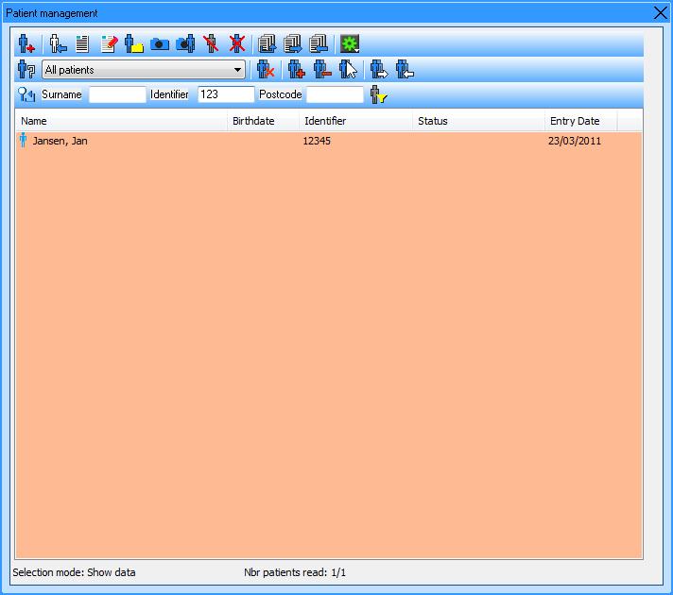Select patient row Jansen, Jan
The image size is (673, 595).
coord(329,141)
